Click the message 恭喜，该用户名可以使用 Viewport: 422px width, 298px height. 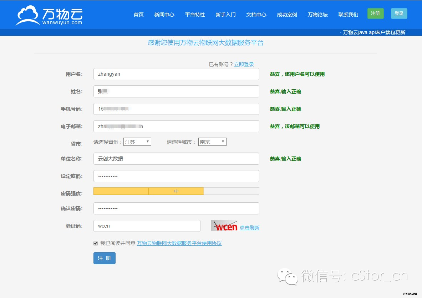[x=298, y=74]
